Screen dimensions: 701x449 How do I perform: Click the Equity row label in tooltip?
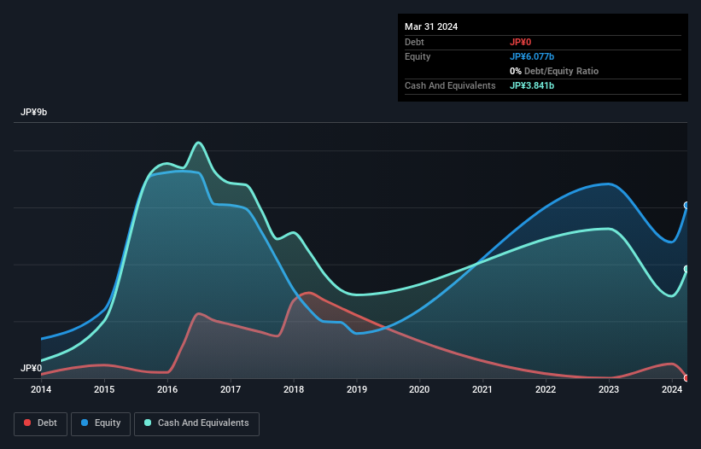pyautogui.click(x=418, y=56)
